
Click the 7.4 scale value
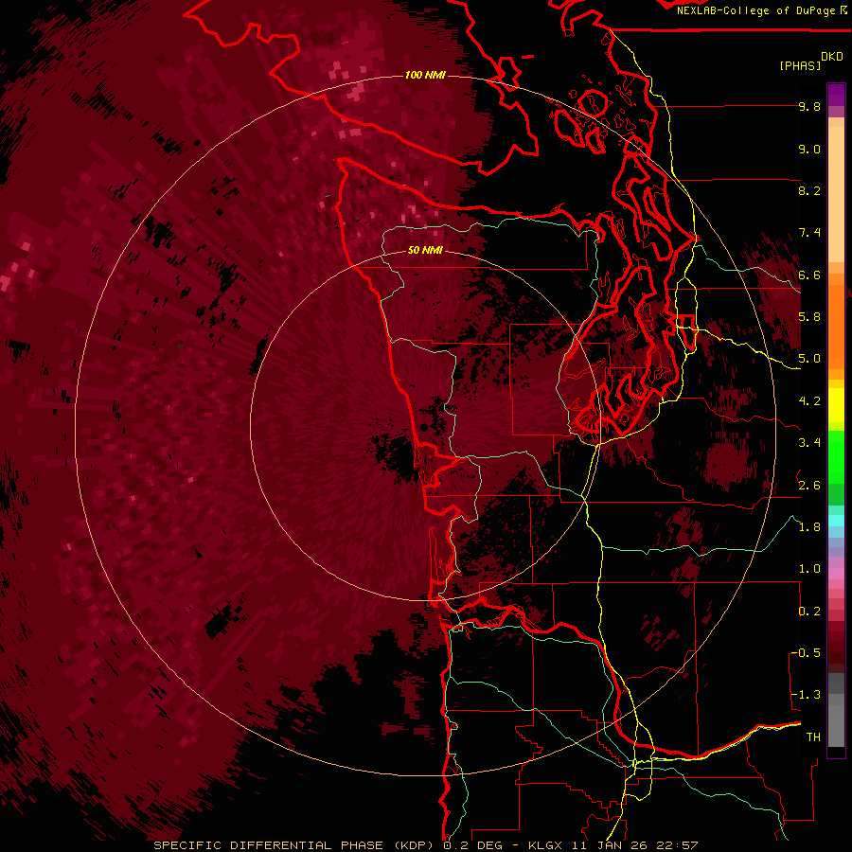[x=809, y=233]
